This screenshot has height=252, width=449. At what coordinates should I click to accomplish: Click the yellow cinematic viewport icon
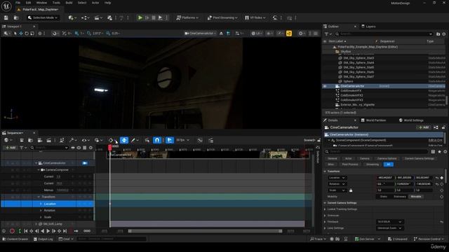(x=289, y=34)
